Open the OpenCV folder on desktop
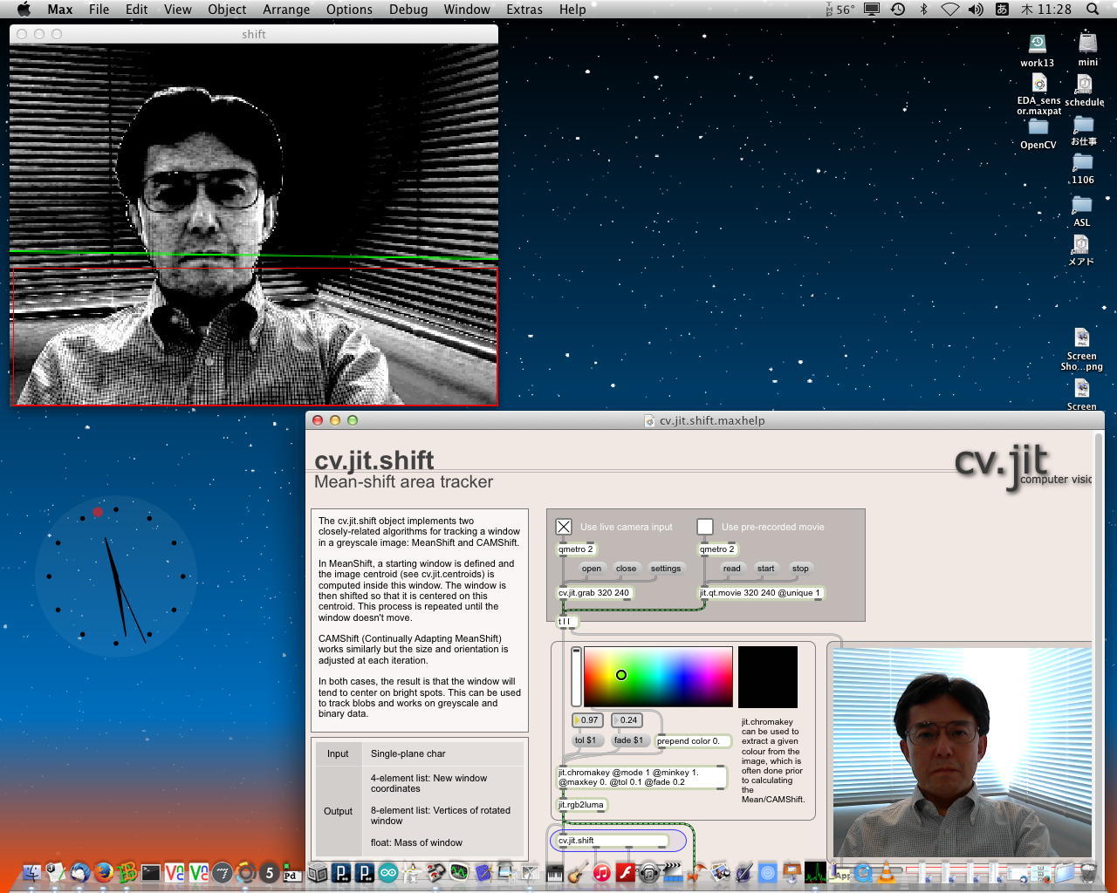 coord(1038,131)
